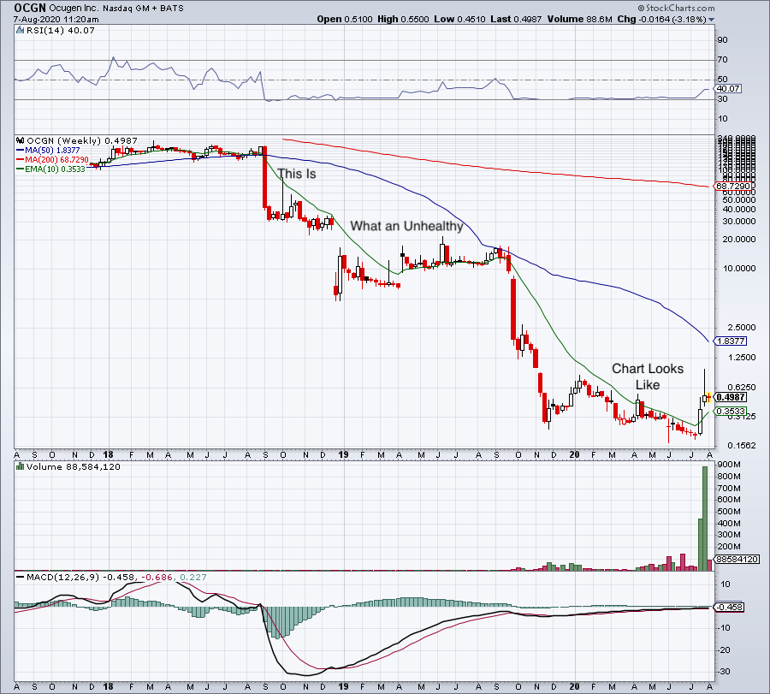Click the EMA price tag 0.3533
Image resolution: width=770 pixels, height=694 pixels.
[x=731, y=412]
